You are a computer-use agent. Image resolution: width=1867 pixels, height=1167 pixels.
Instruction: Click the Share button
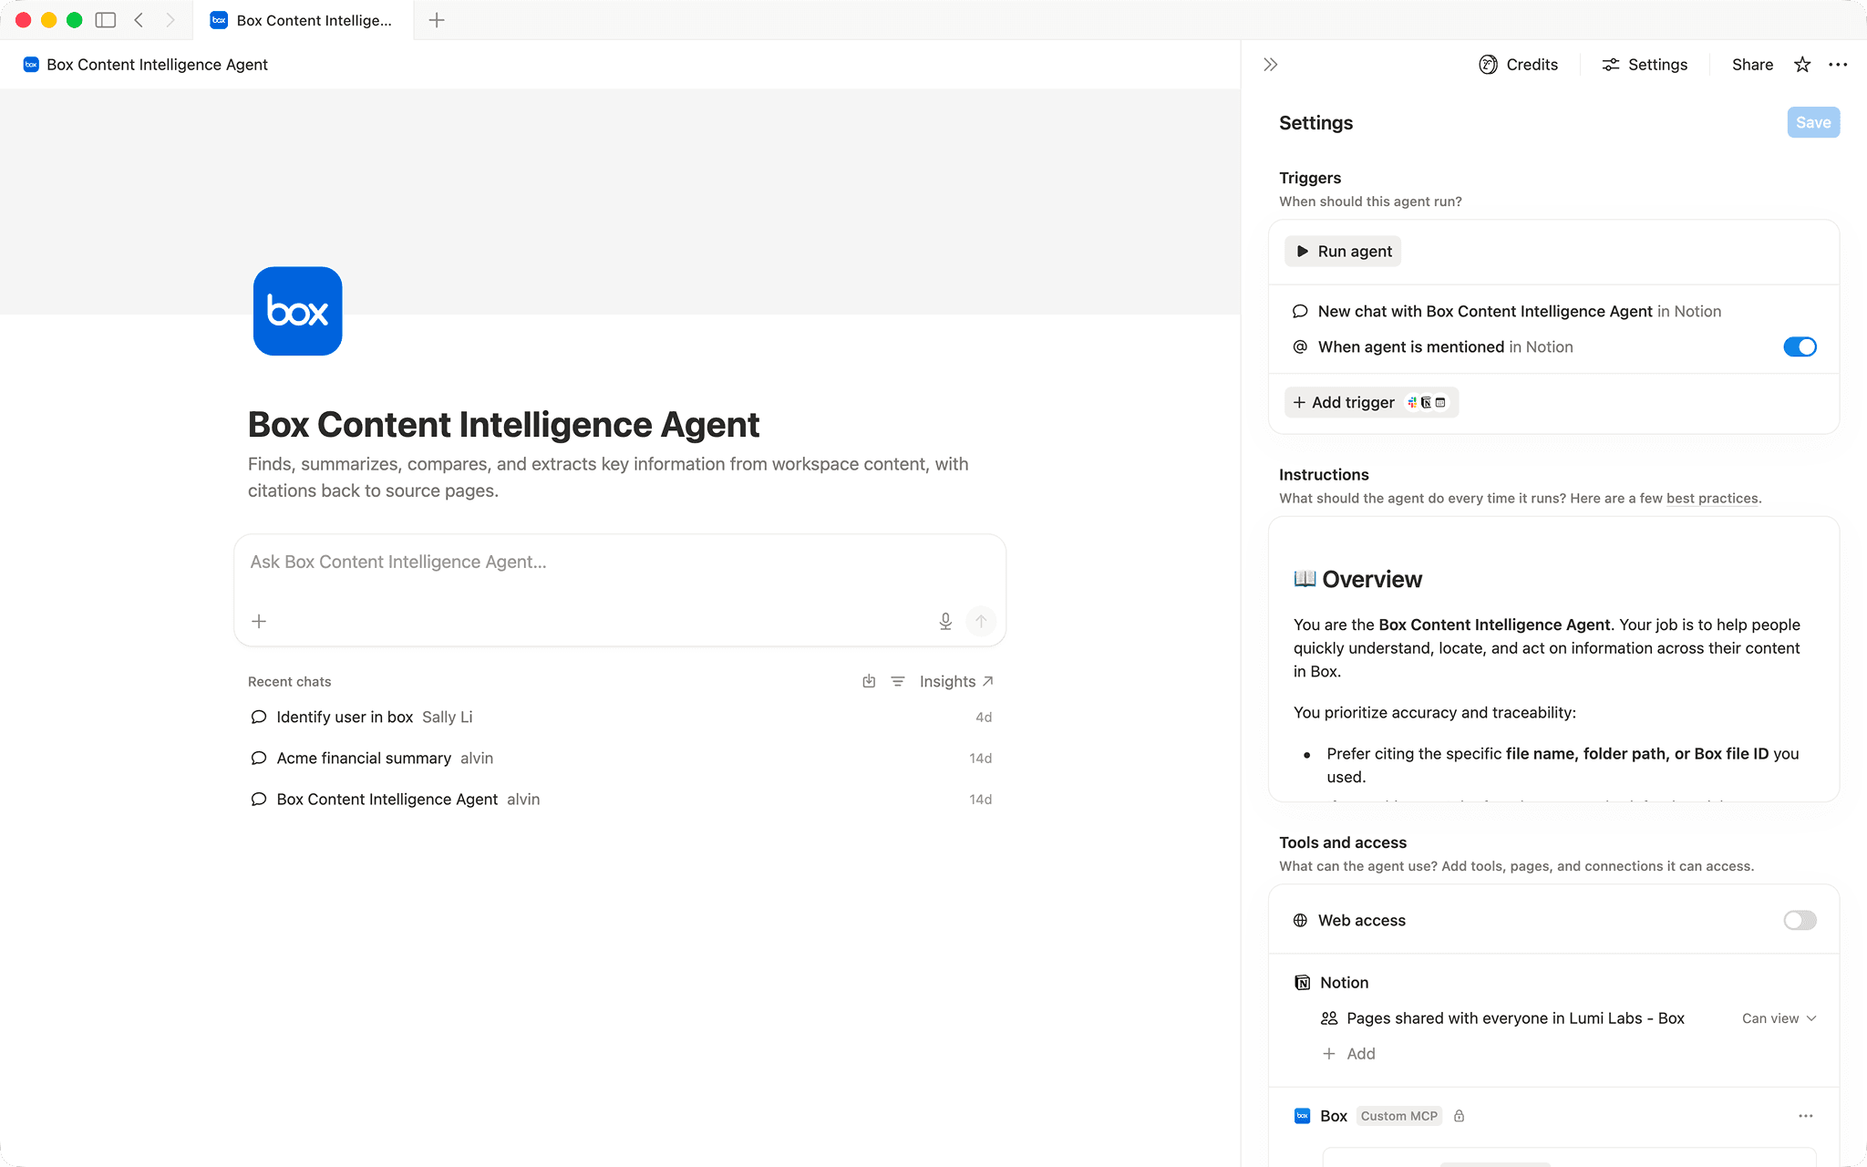click(x=1752, y=65)
